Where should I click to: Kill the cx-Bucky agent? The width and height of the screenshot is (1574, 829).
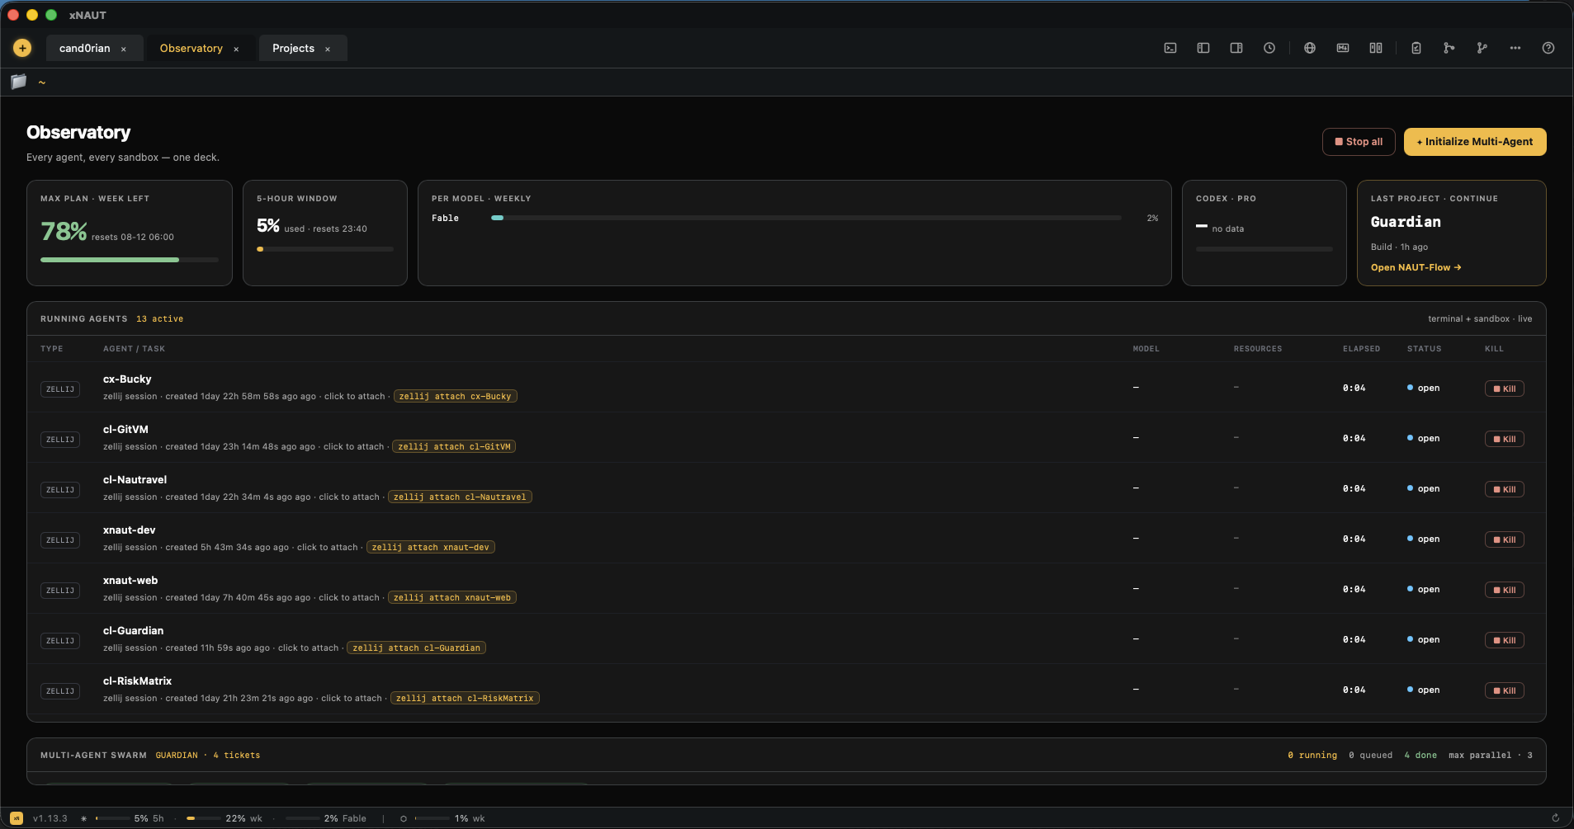pos(1504,389)
